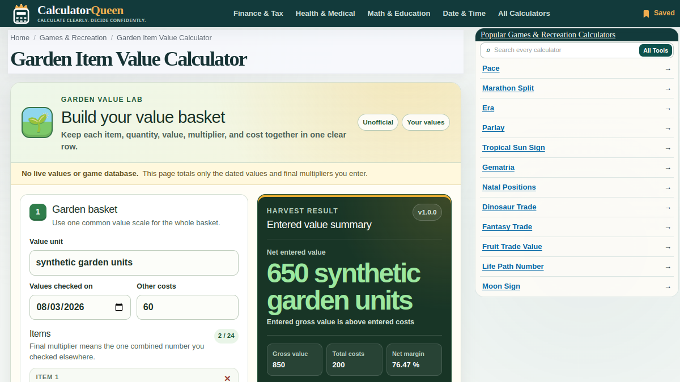Click the Other costs input field
The image size is (680, 382).
(x=188, y=307)
